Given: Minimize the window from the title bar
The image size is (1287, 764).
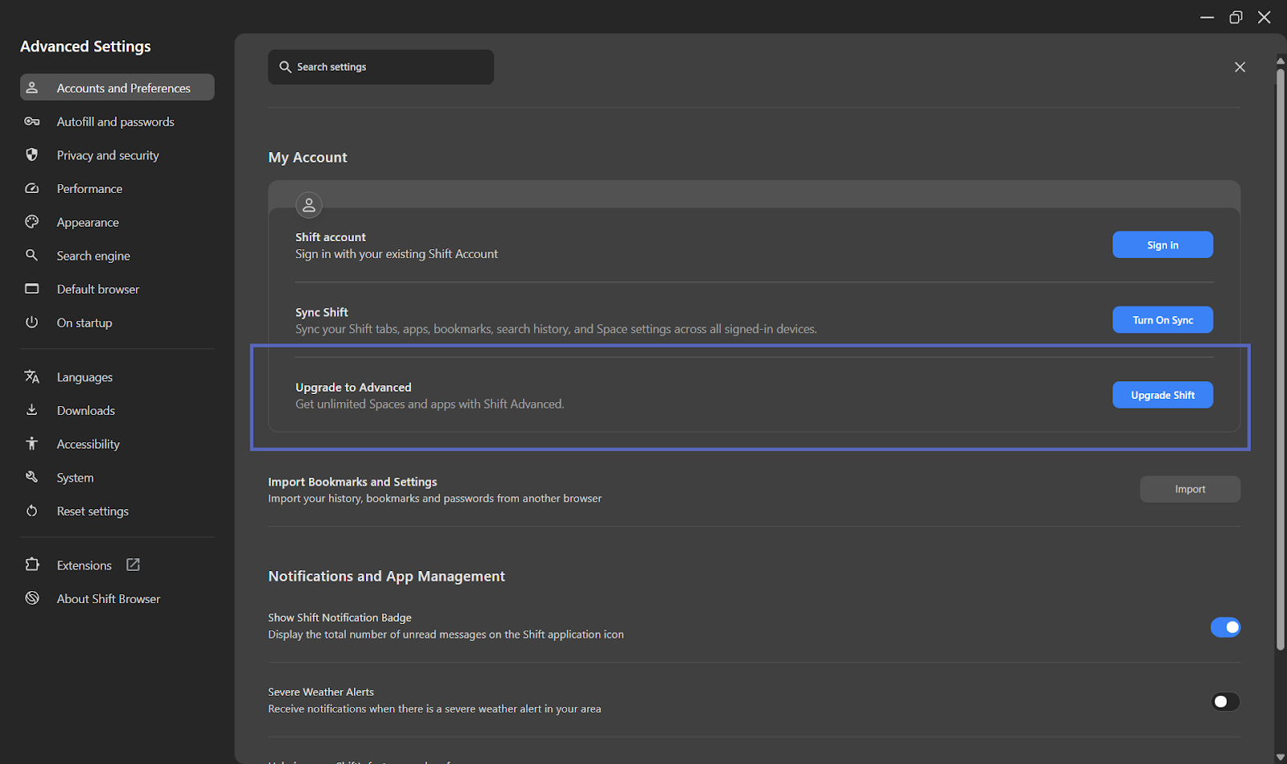Looking at the screenshot, I should [1207, 17].
